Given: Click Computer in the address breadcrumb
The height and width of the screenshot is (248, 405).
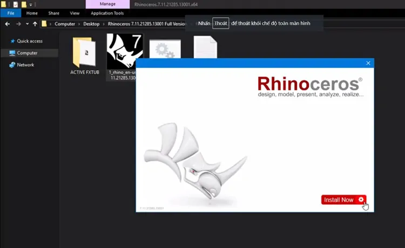Looking at the screenshot, I should click(x=65, y=24).
